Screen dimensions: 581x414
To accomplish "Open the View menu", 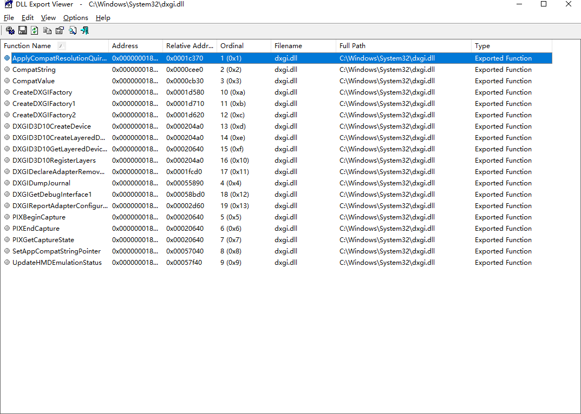I will click(x=48, y=18).
